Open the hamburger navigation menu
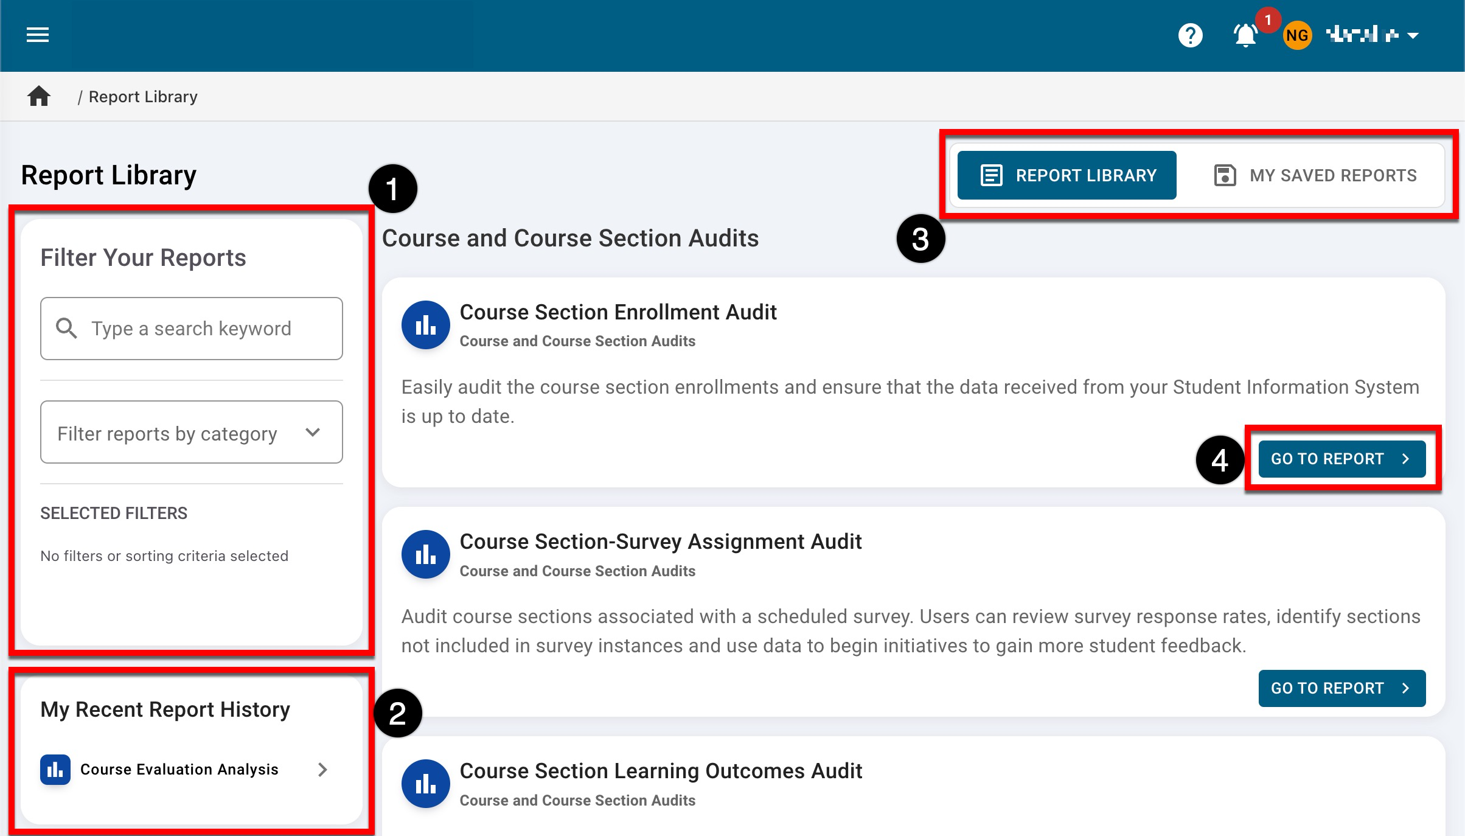 (x=38, y=35)
